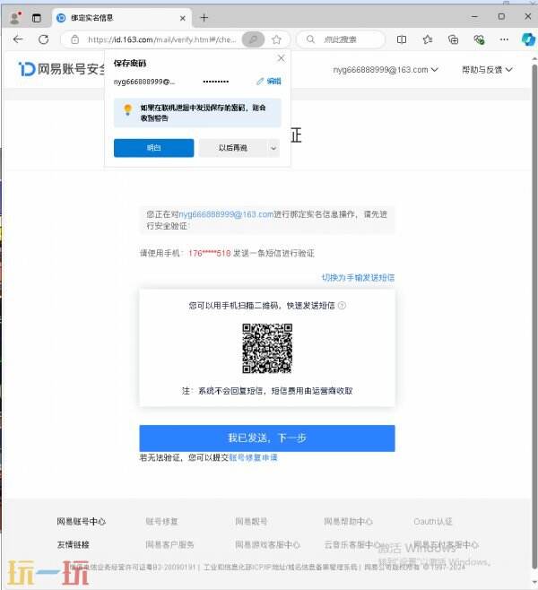Expand the nyg666888999@163.com account dropdown
Viewport: 538px width, 590px height.
[386, 70]
